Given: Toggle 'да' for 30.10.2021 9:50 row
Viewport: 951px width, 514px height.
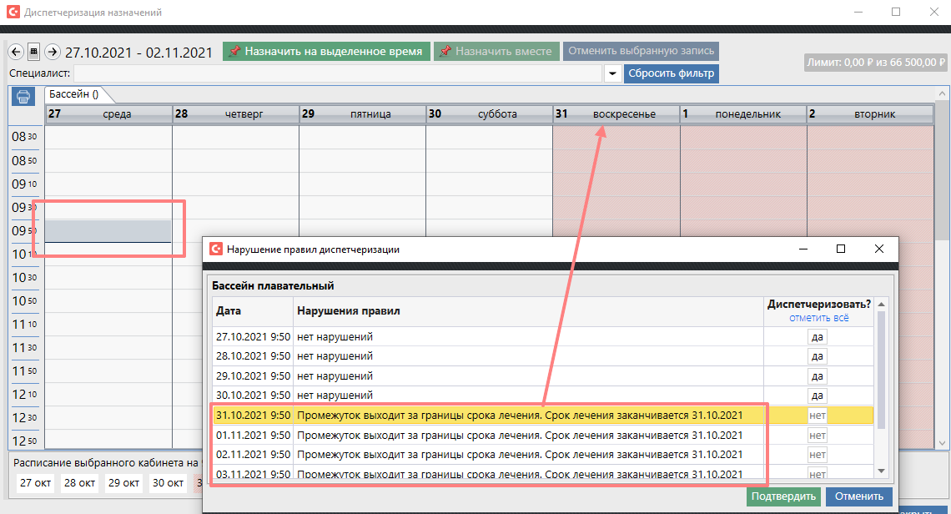Looking at the screenshot, I should click(817, 396).
